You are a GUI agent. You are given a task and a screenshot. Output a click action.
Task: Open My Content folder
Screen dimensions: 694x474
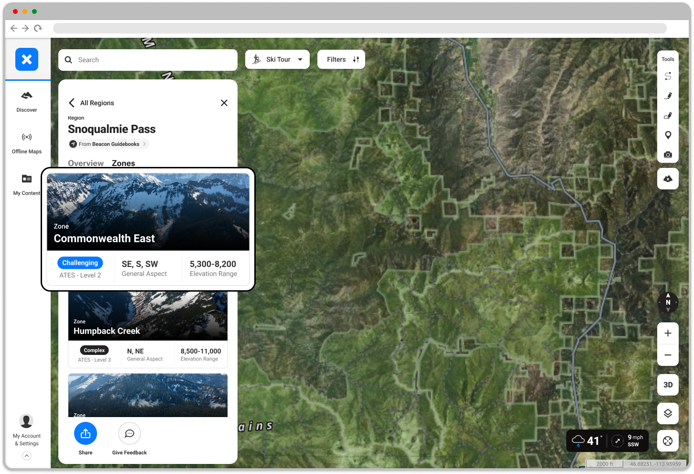click(x=27, y=185)
